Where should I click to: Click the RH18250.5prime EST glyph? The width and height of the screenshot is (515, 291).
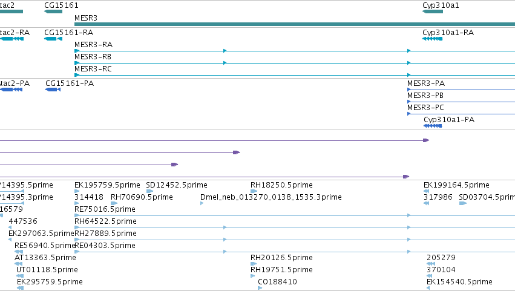tap(254, 191)
